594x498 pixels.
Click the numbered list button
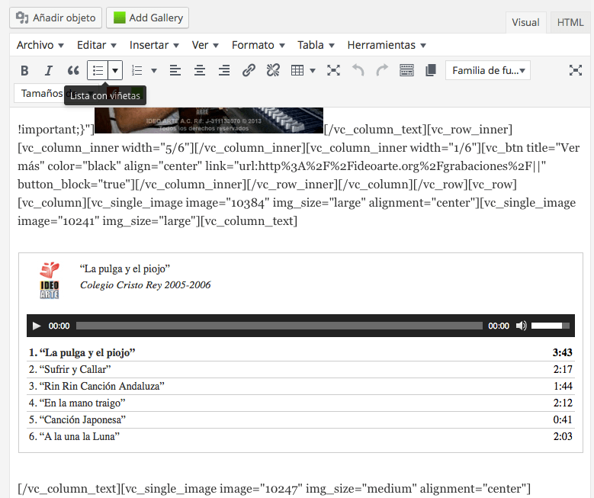(x=136, y=70)
